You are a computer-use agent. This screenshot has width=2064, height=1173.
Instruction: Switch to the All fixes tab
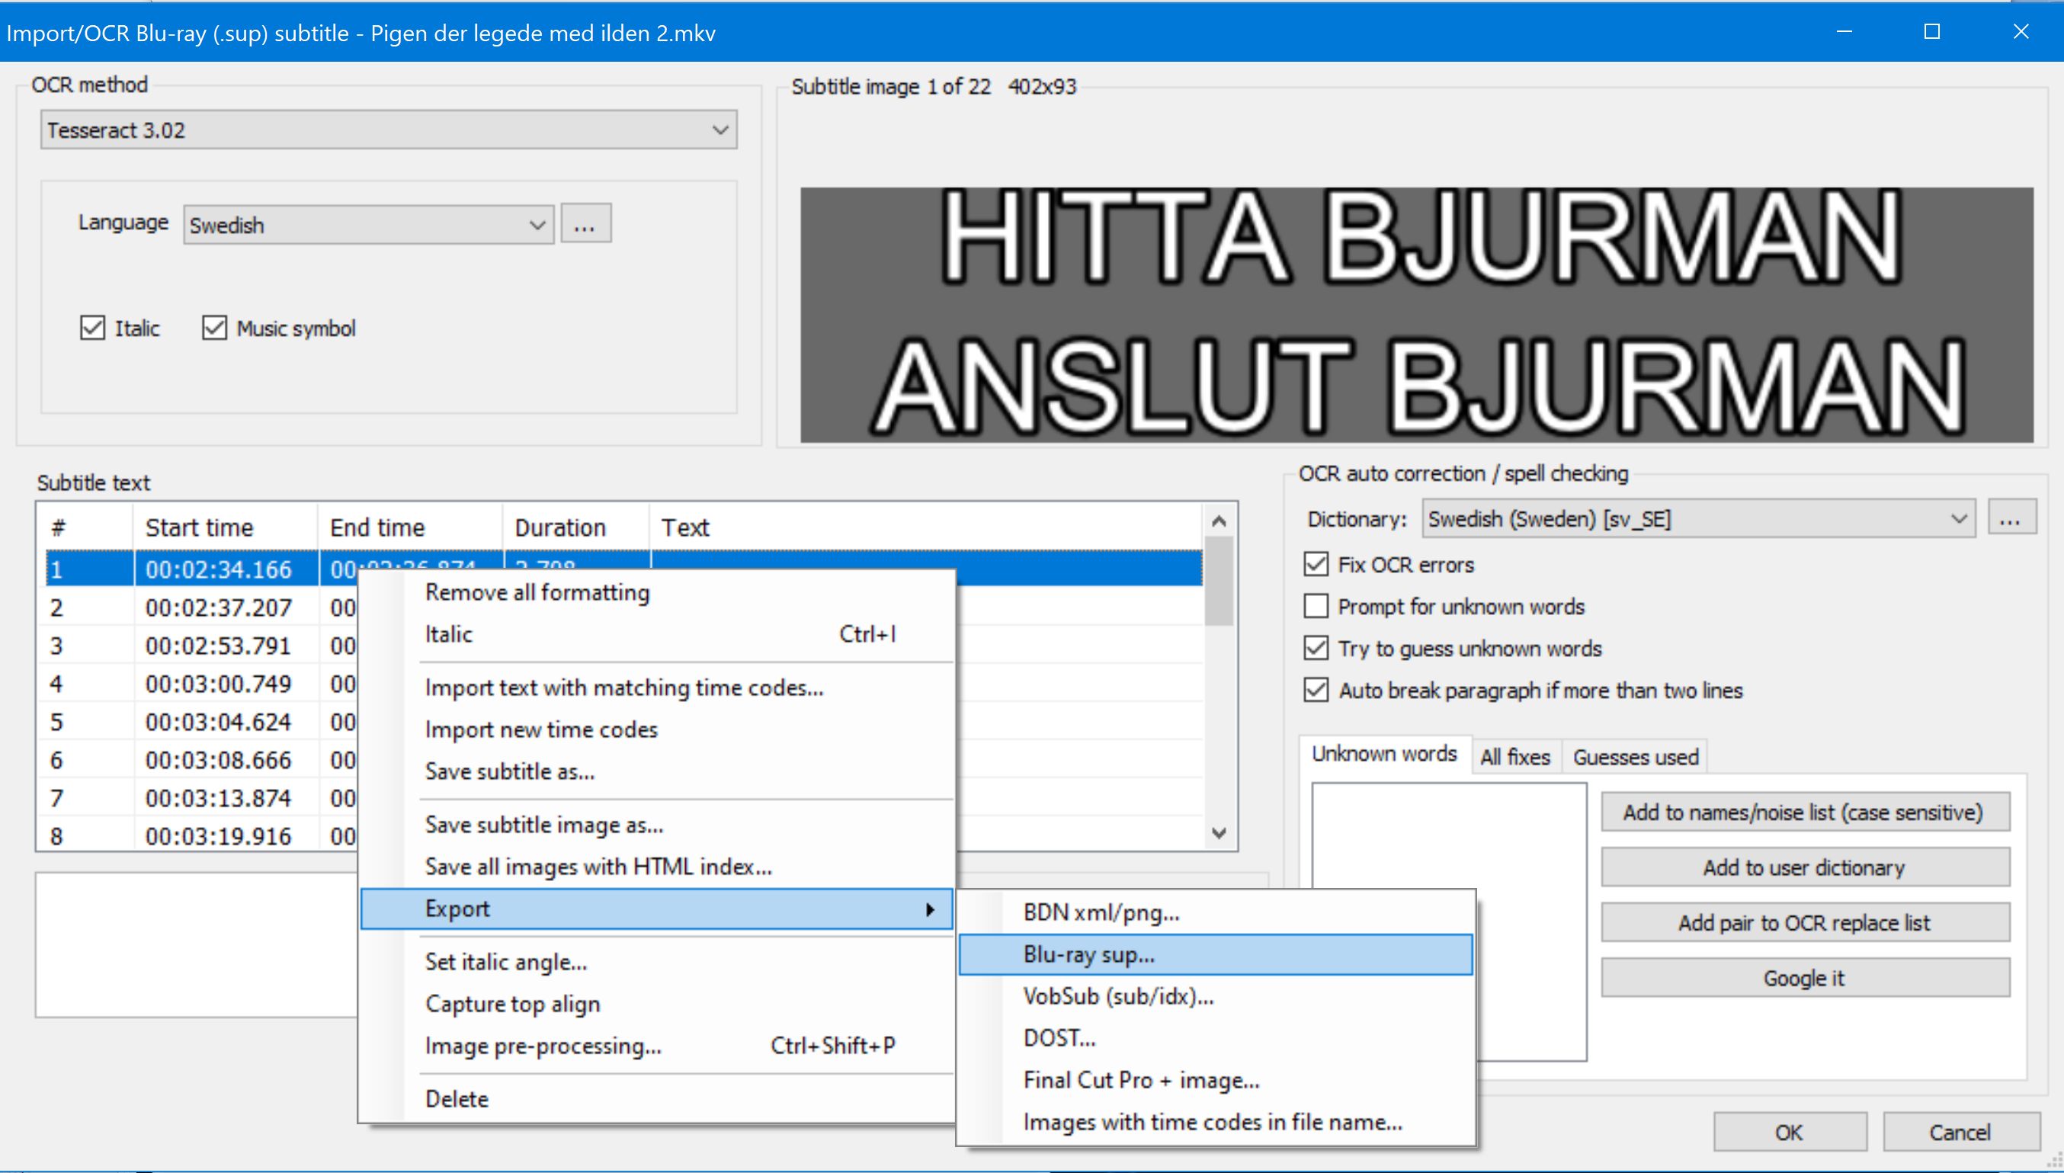coord(1514,757)
